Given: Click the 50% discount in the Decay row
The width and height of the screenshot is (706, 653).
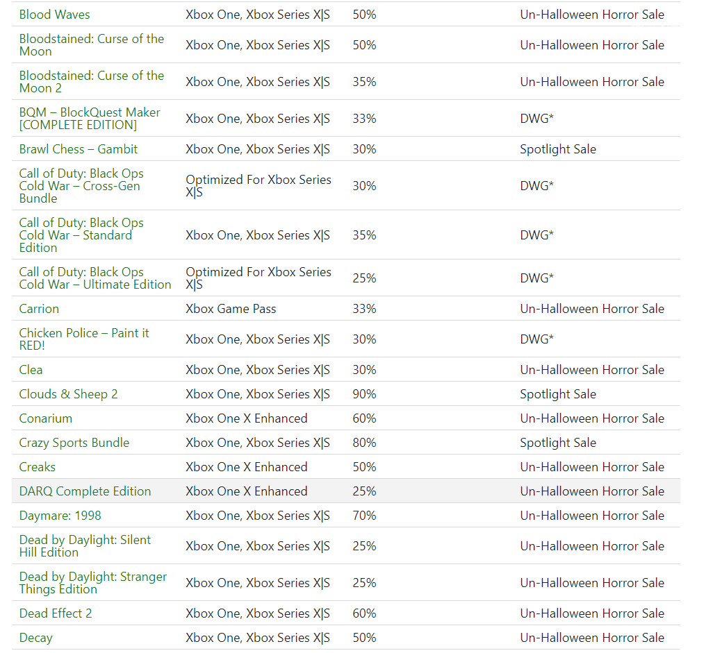Looking at the screenshot, I should pyautogui.click(x=364, y=638).
